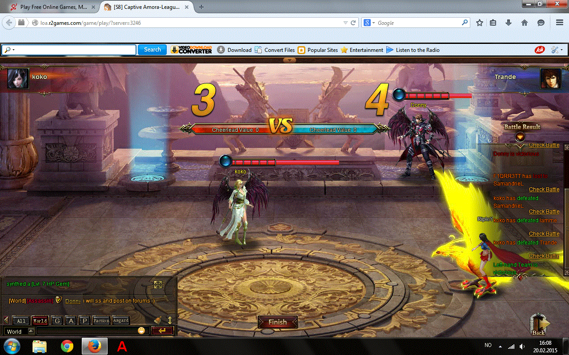Bookmark this page with the star icon

click(479, 23)
